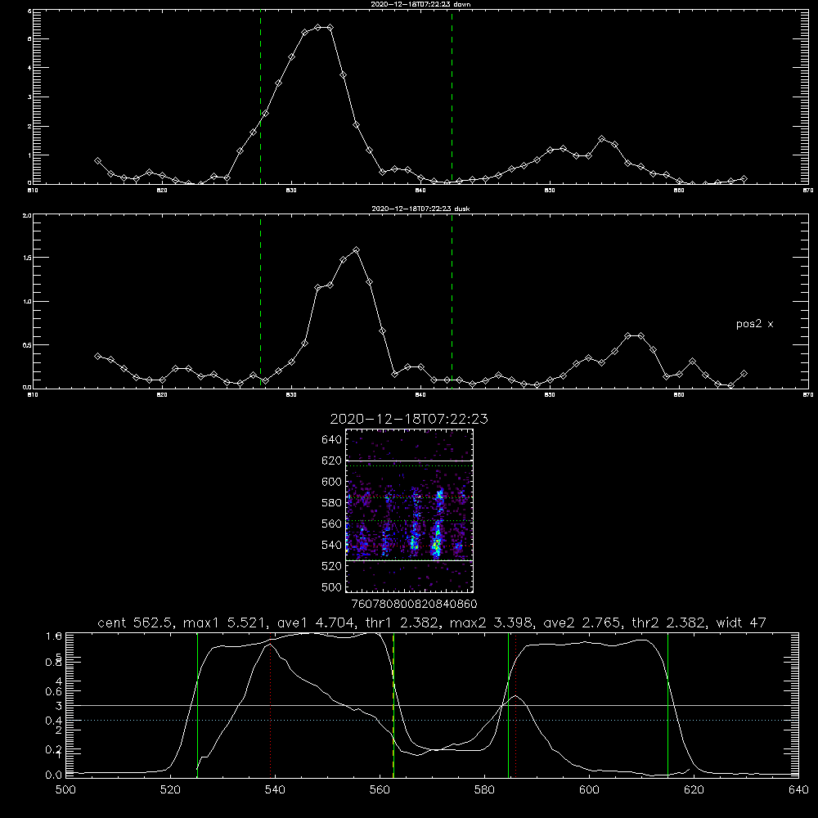Click the 'pos2 x' label

(754, 325)
